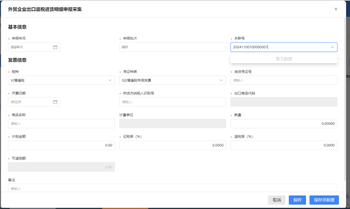
Task: Collapse the 关联号 suggestion list arrow
Action: tap(332, 47)
